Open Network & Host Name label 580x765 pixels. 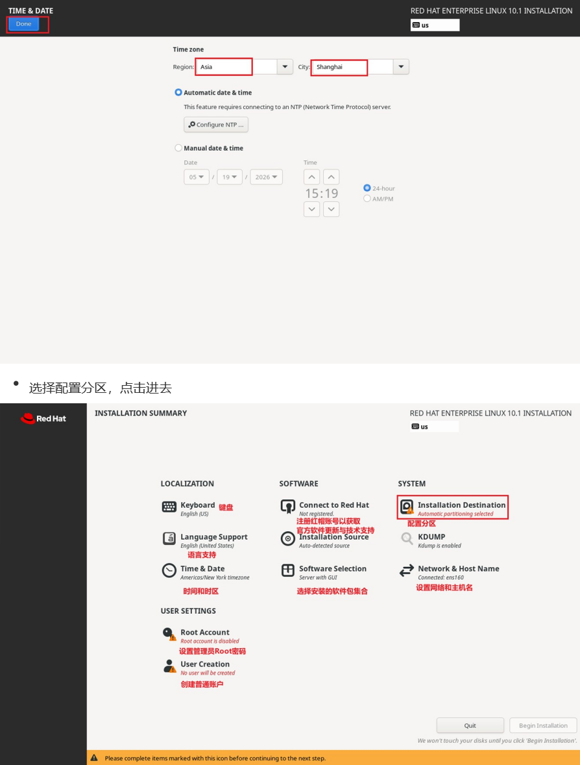458,568
